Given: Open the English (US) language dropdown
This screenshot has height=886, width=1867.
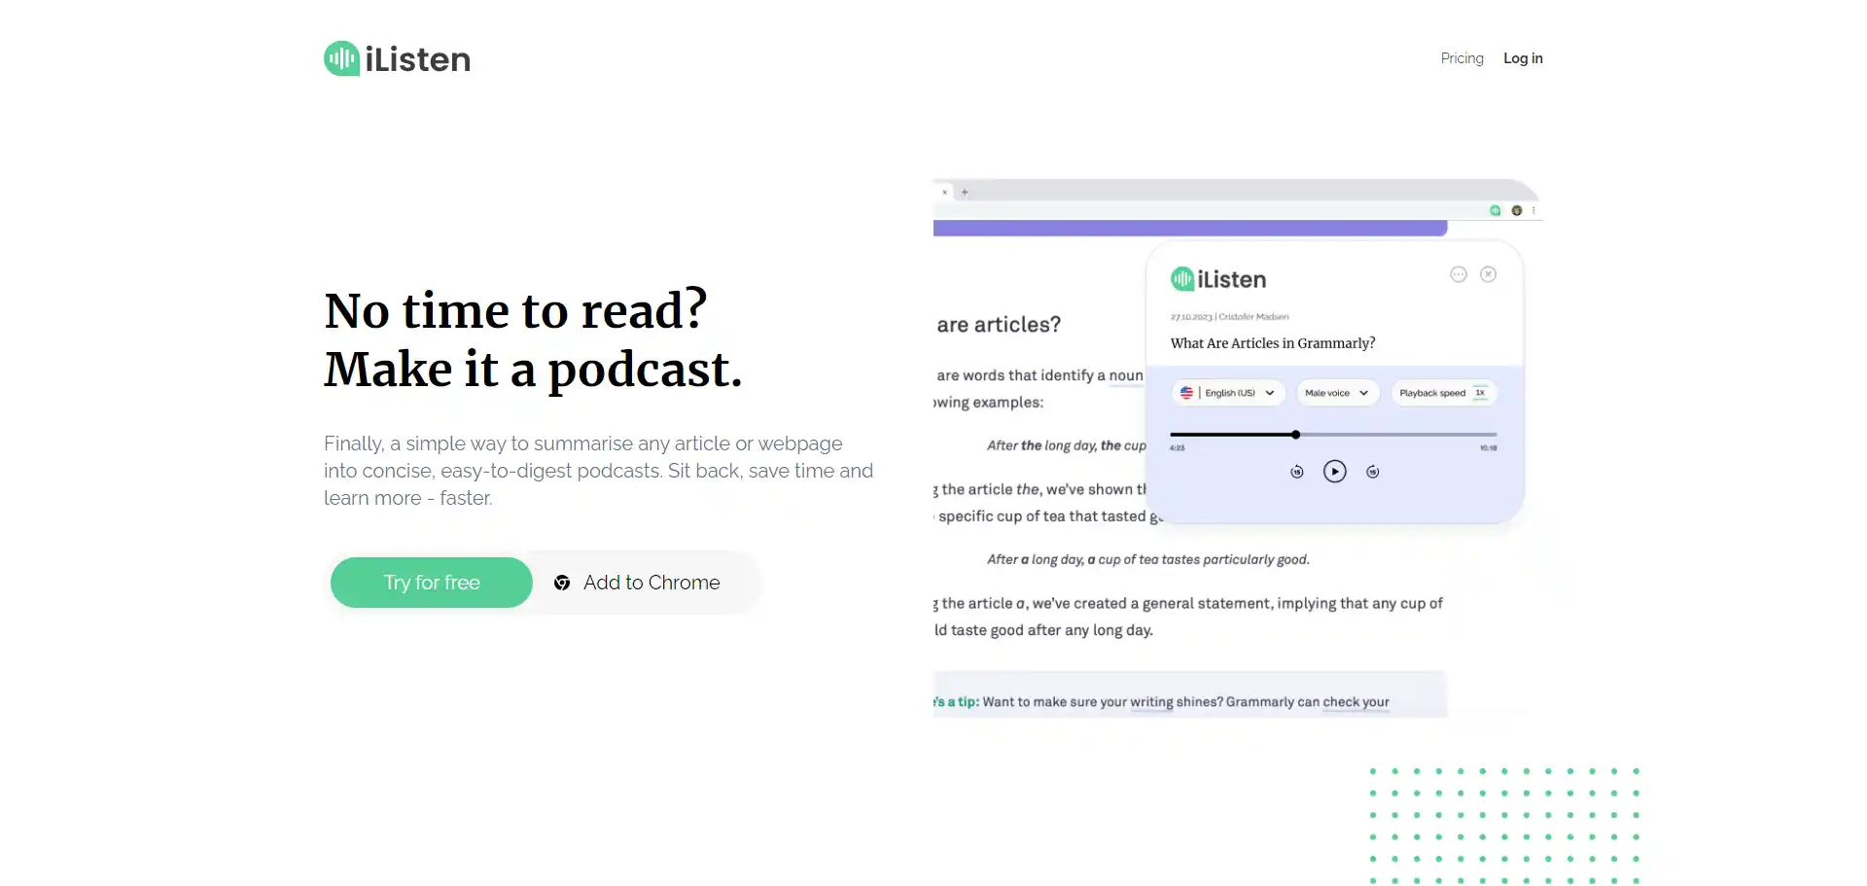Looking at the screenshot, I should pos(1229,393).
